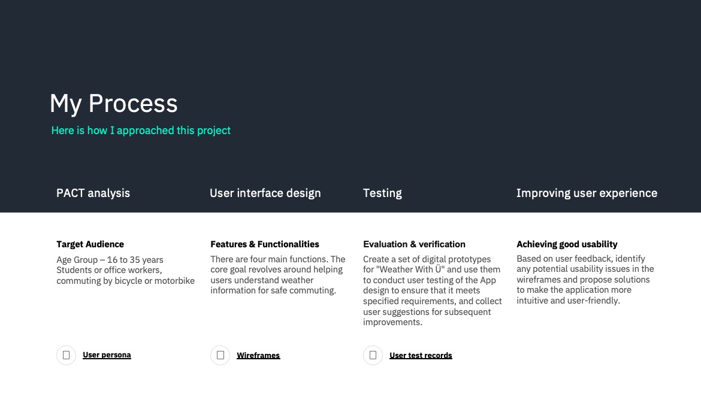Select the My Process title
701x394 pixels.
click(x=114, y=104)
